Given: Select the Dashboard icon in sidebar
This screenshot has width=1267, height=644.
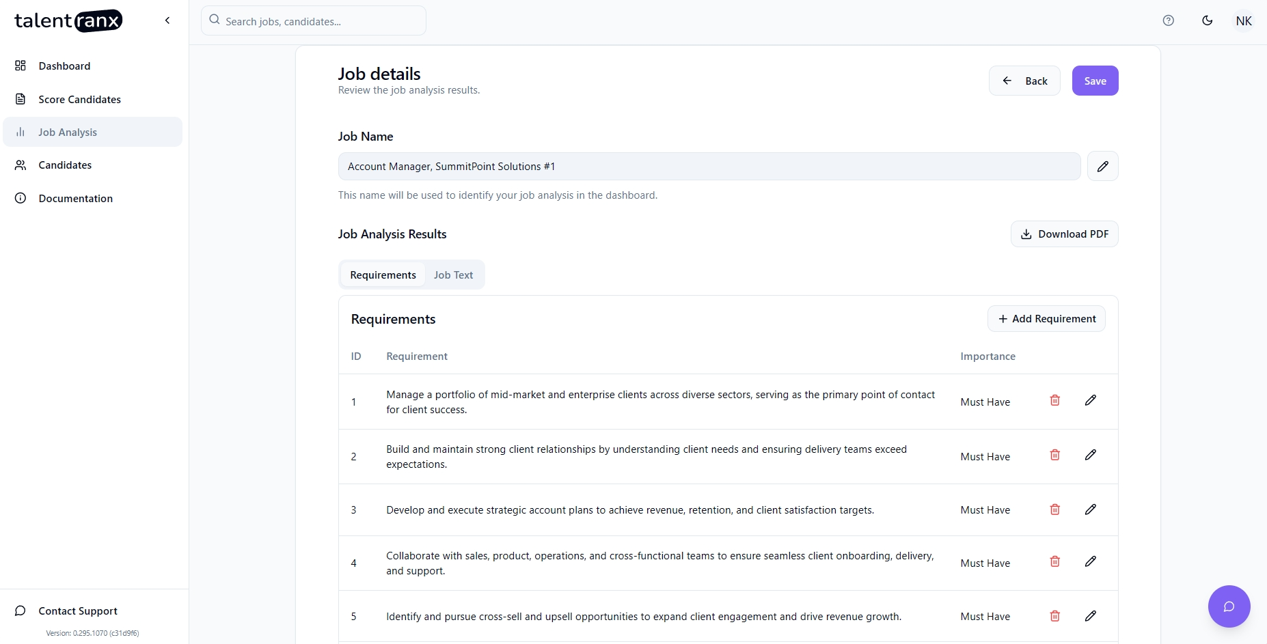Looking at the screenshot, I should click(21, 66).
